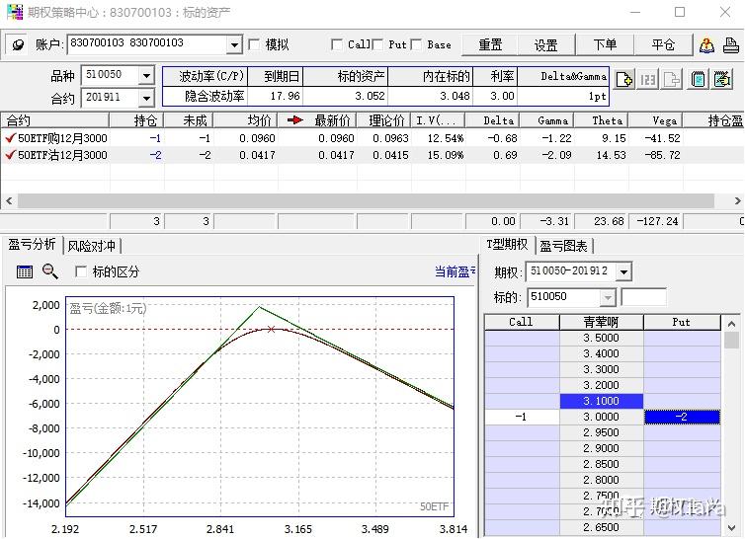The width and height of the screenshot is (745, 539).
Task: Click the Theta column header
Action: tap(601, 120)
